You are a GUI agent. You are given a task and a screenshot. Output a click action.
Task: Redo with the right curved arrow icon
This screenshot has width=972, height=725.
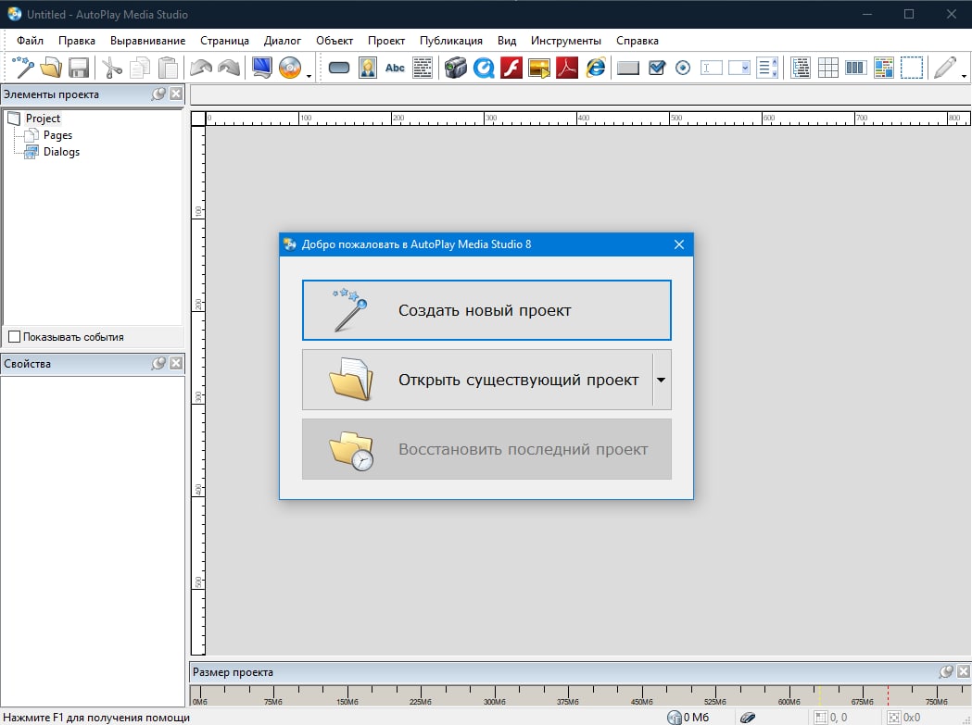pyautogui.click(x=229, y=68)
